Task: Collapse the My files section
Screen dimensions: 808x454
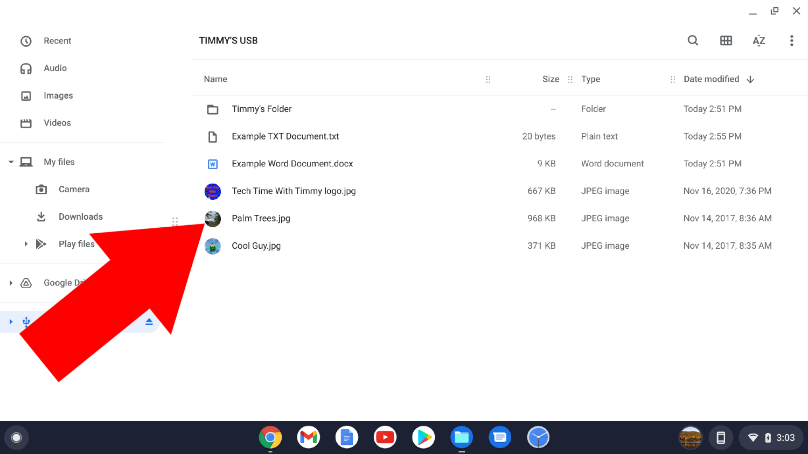Action: [10, 162]
